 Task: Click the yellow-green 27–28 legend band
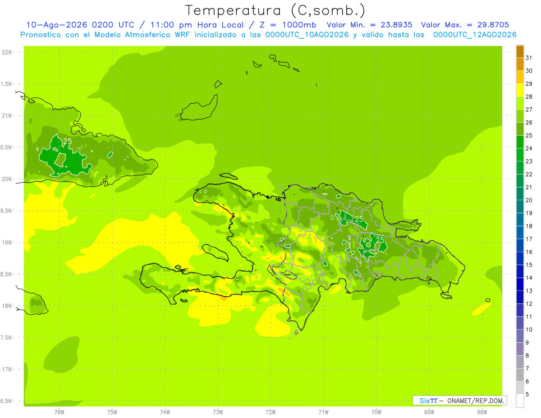pos(520,103)
